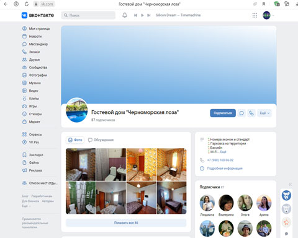
Task: Open Сообщества in sidebar
Action: tap(35, 68)
